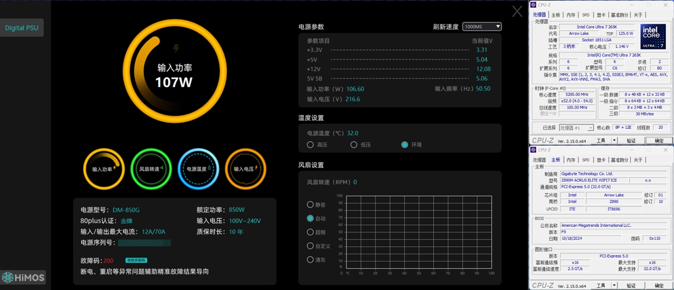Click the orange 输入电压 input voltage icon
Screen dimensions: 674x290
[x=245, y=168]
